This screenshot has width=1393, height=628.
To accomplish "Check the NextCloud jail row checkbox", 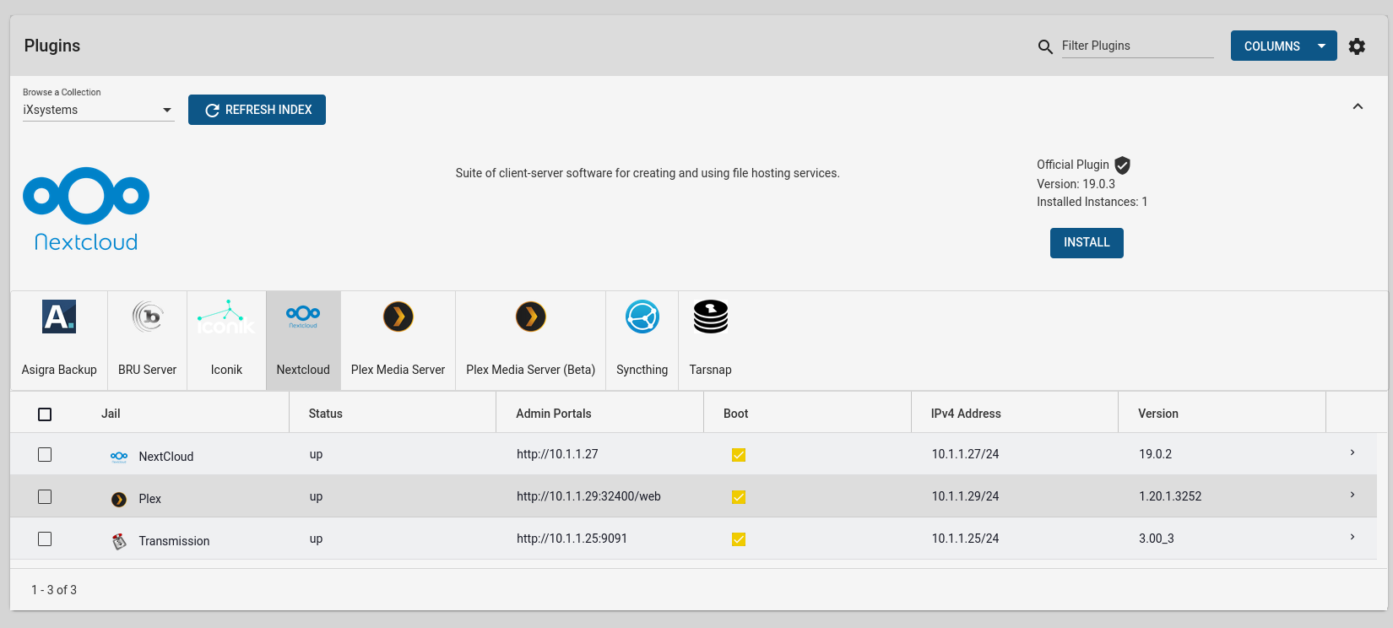I will tap(45, 454).
